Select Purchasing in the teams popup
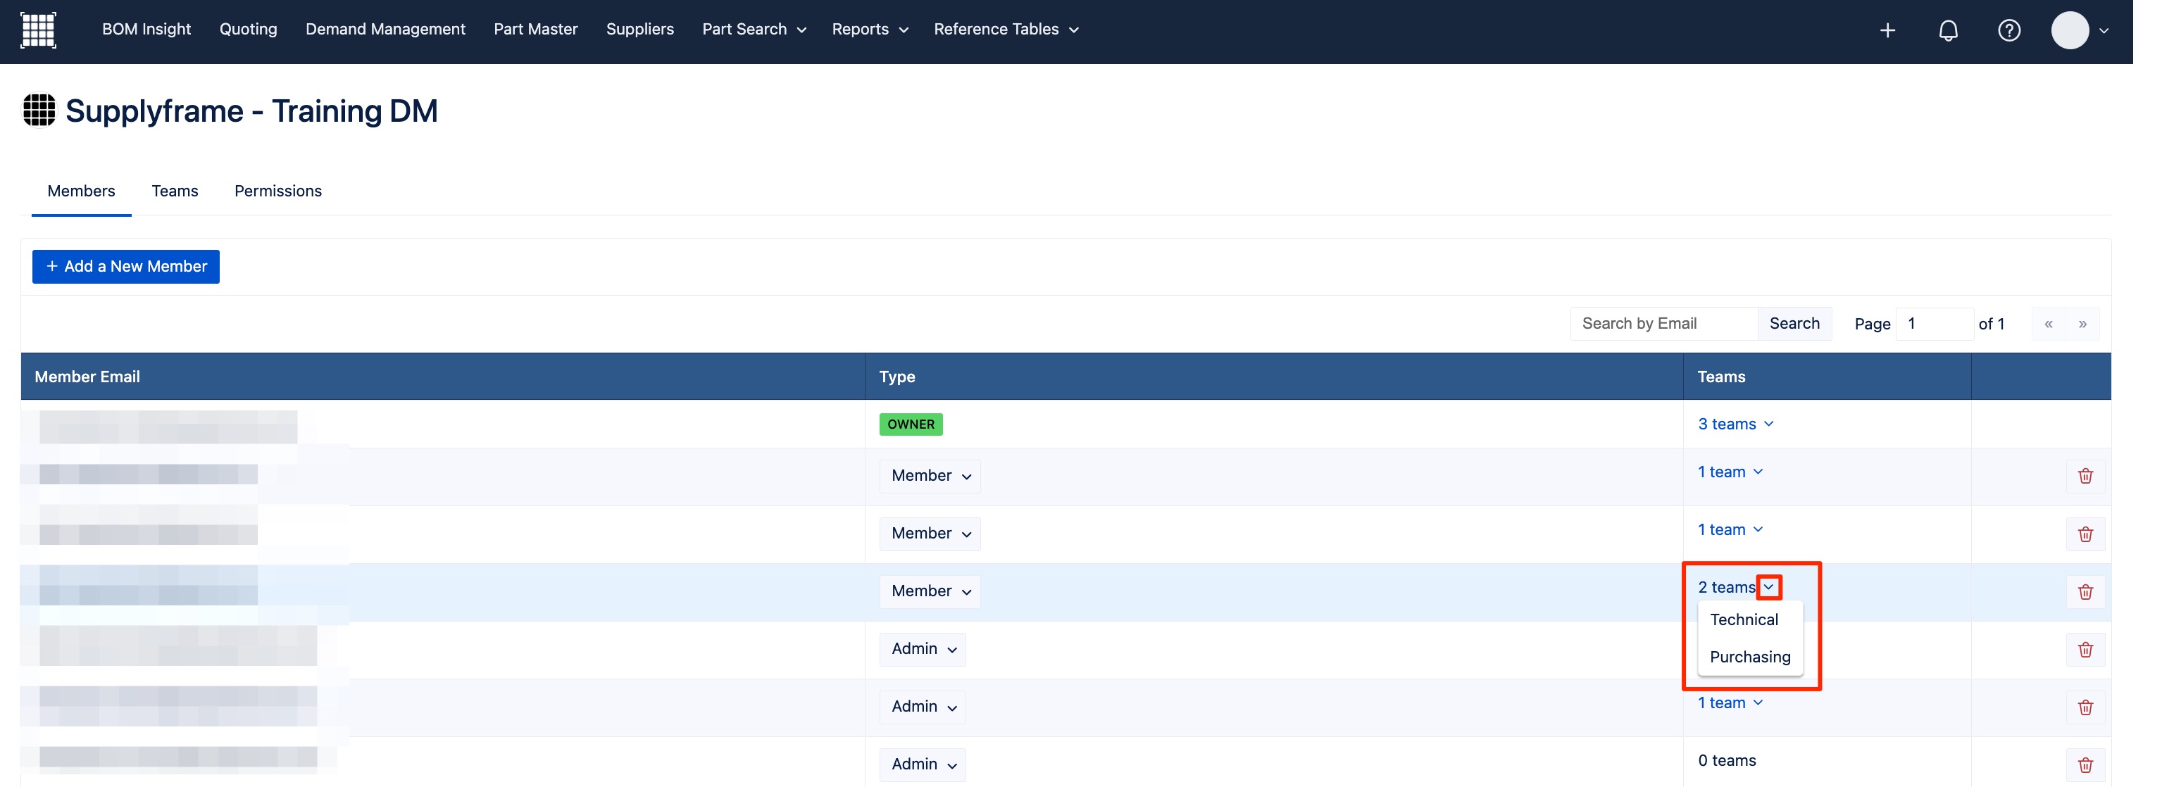This screenshot has width=2162, height=787. point(1749,657)
